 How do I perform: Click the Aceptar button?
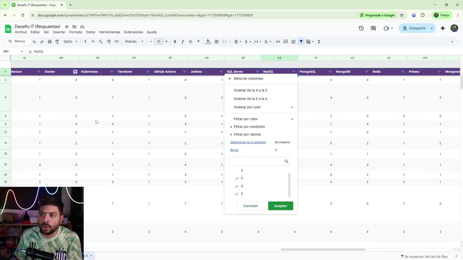click(x=280, y=206)
